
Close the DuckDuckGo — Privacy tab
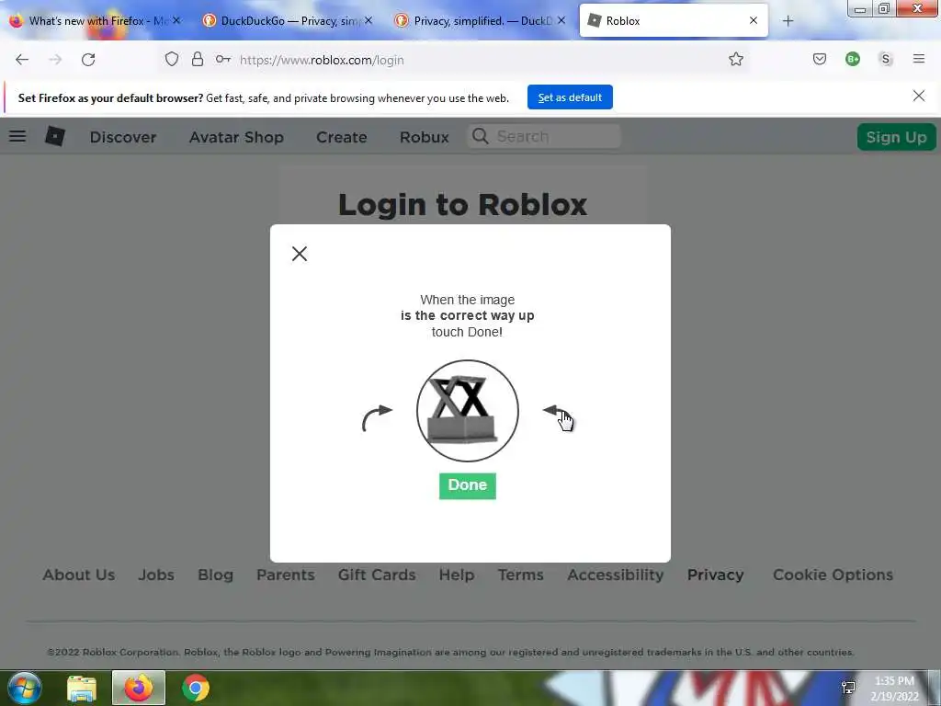pyautogui.click(x=368, y=20)
